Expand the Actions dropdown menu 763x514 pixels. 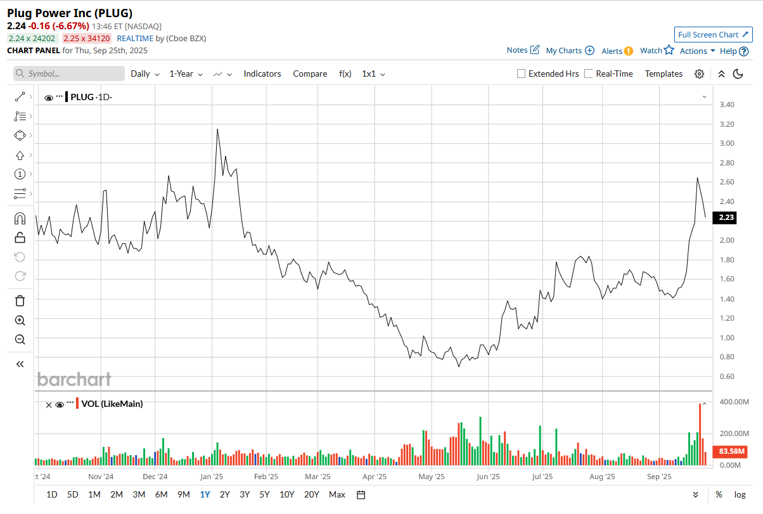tap(697, 51)
